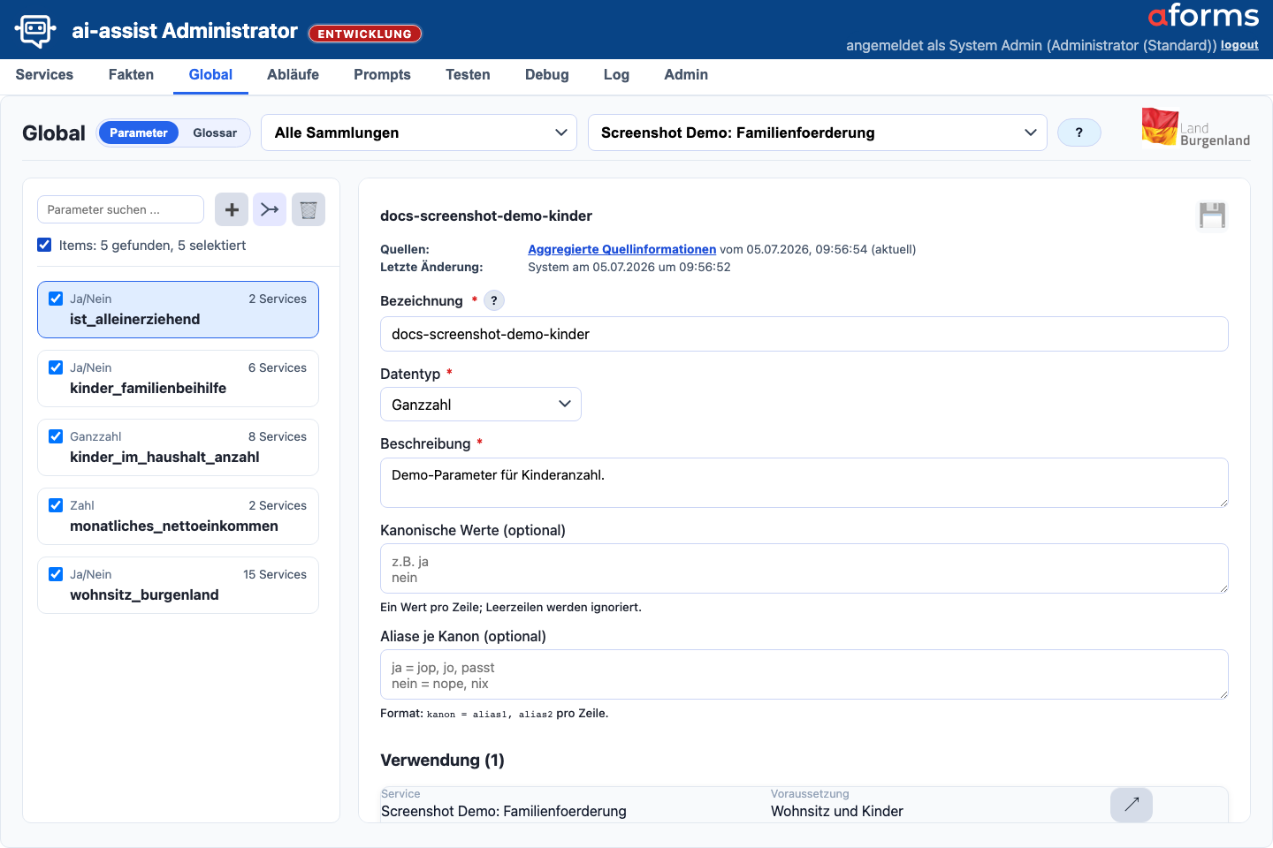Focus the Parameter suchen search field
The height and width of the screenshot is (848, 1273).
(x=120, y=209)
